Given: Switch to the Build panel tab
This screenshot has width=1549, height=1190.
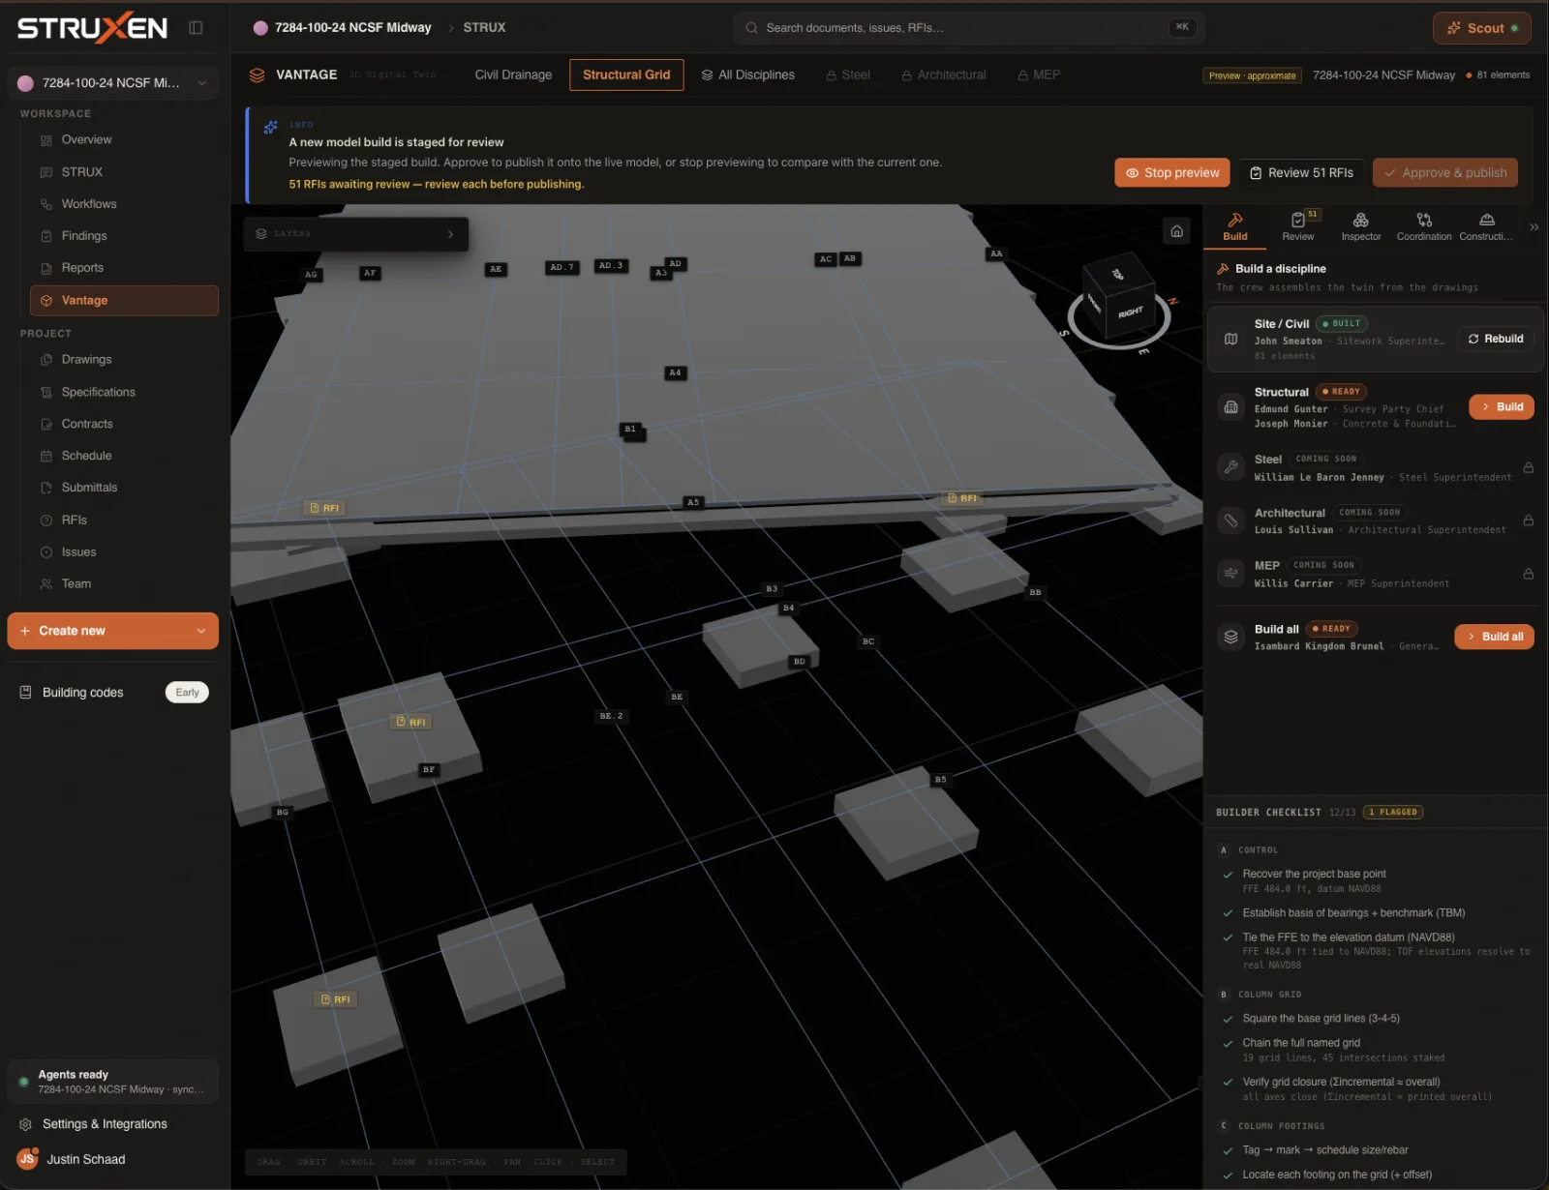Looking at the screenshot, I should point(1235,226).
